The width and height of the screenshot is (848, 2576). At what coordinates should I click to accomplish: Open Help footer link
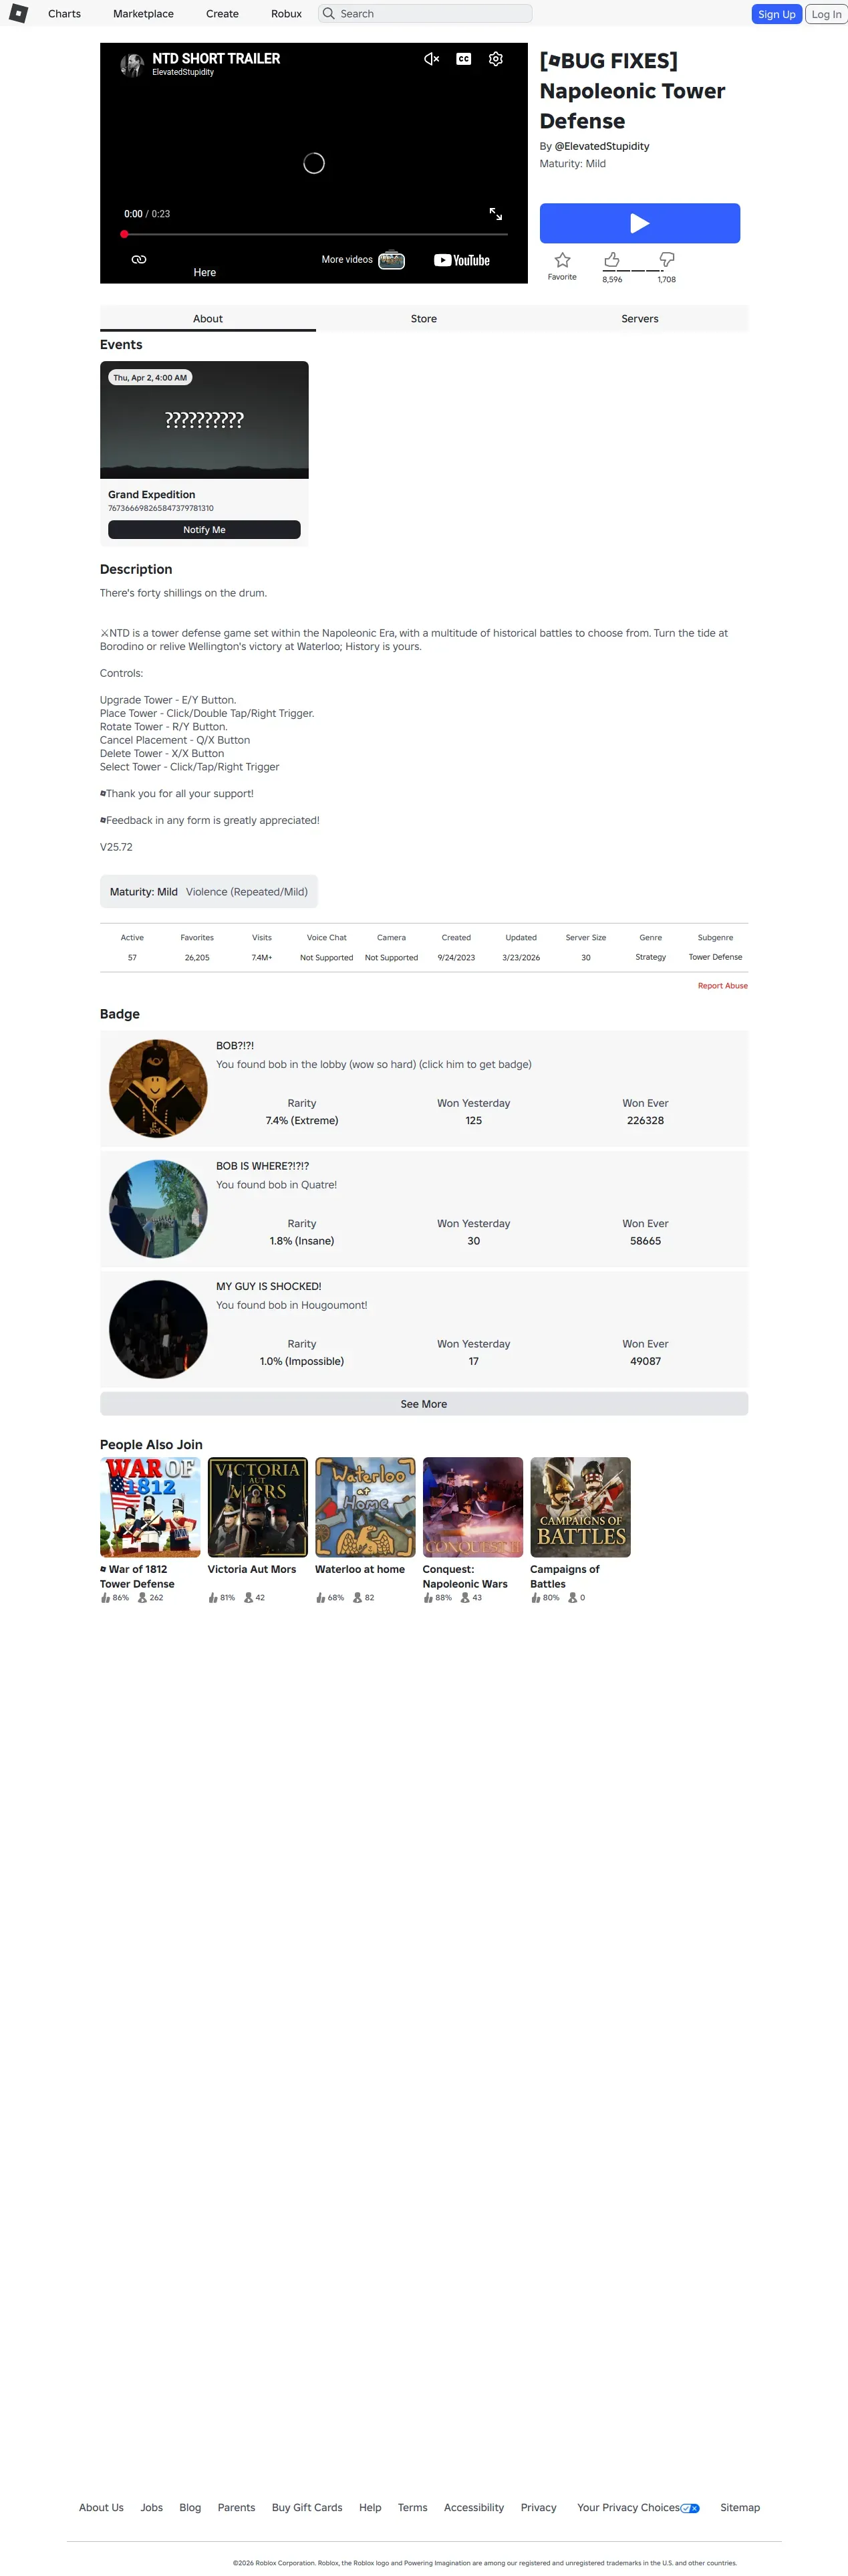[x=371, y=2507]
